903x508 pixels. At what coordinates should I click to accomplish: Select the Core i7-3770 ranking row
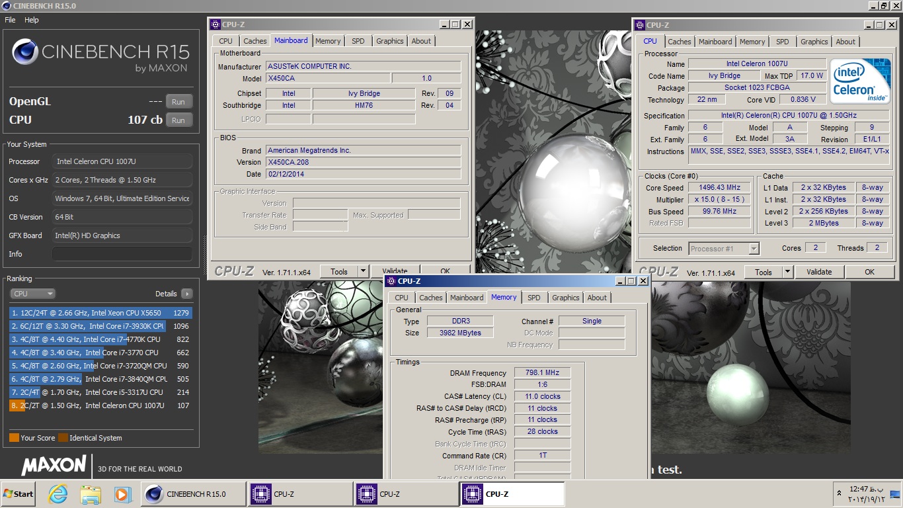point(100,353)
